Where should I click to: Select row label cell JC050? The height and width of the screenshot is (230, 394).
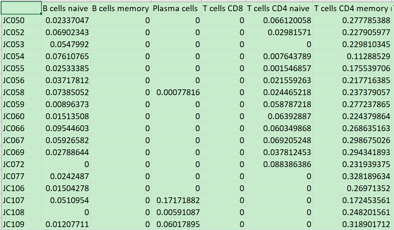(x=21, y=20)
